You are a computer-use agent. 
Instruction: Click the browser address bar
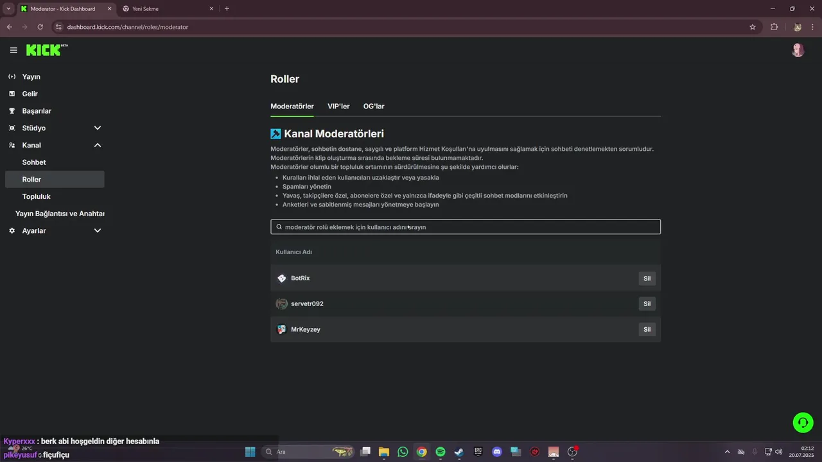point(405,27)
